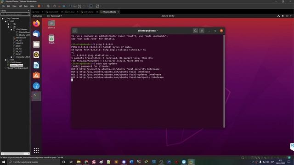
Task: Open LibreOffice Writer from the dock
Action: click(36, 65)
